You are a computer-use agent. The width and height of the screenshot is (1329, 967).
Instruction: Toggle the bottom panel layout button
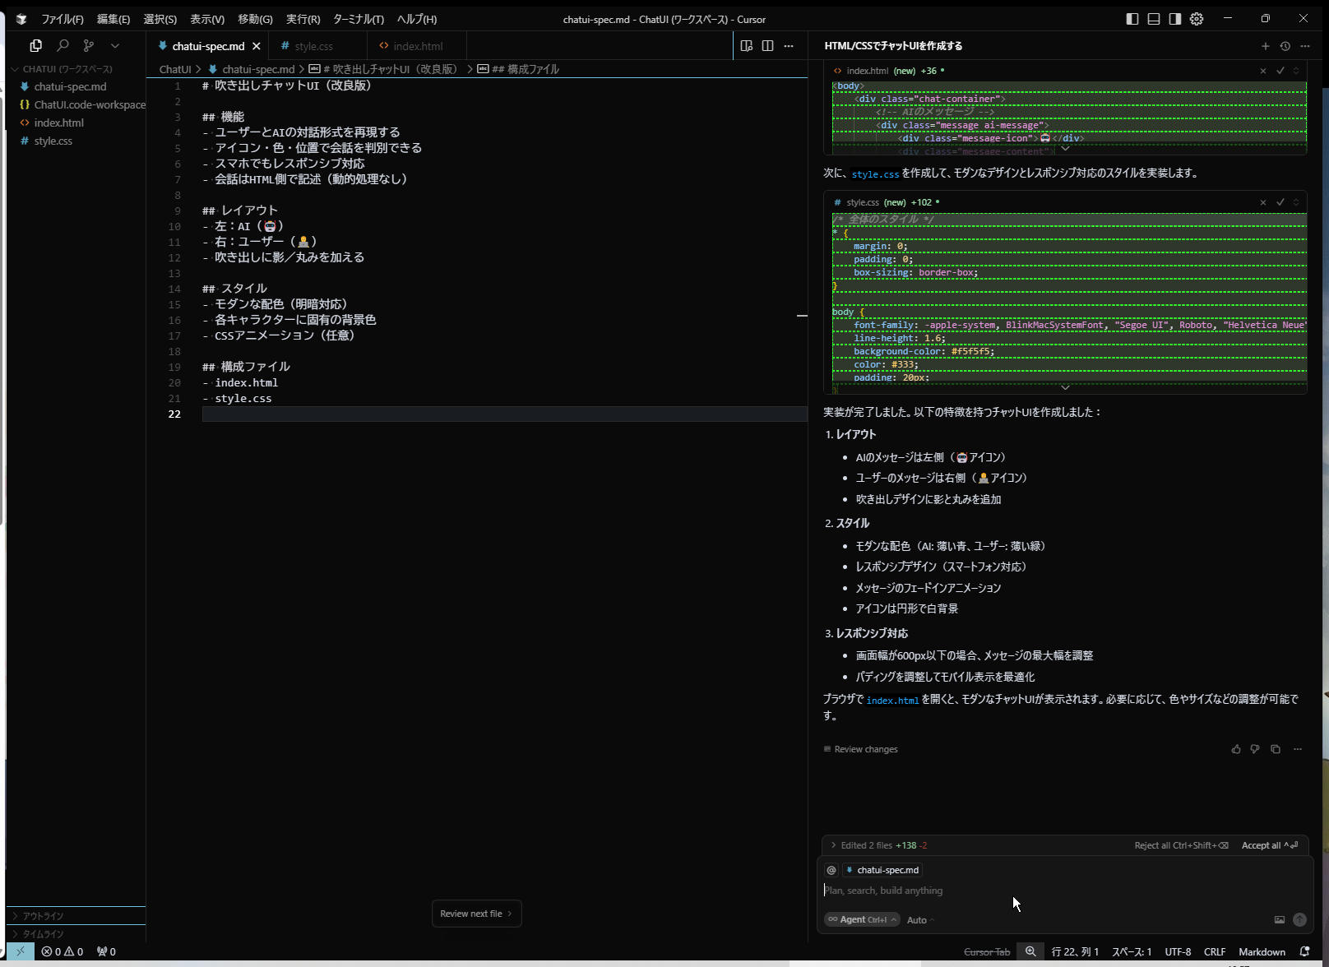[1154, 19]
